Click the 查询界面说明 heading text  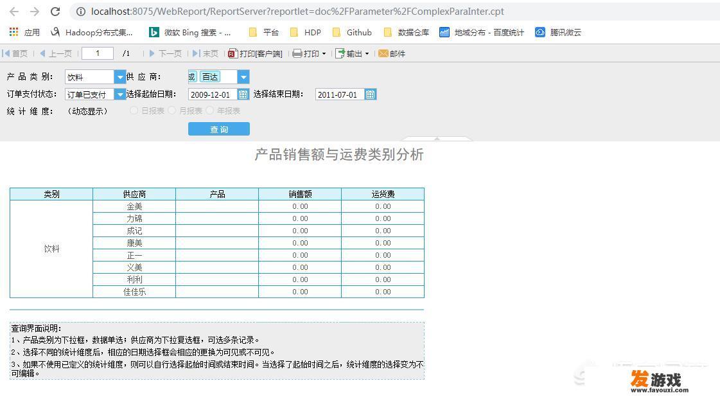tap(36, 328)
